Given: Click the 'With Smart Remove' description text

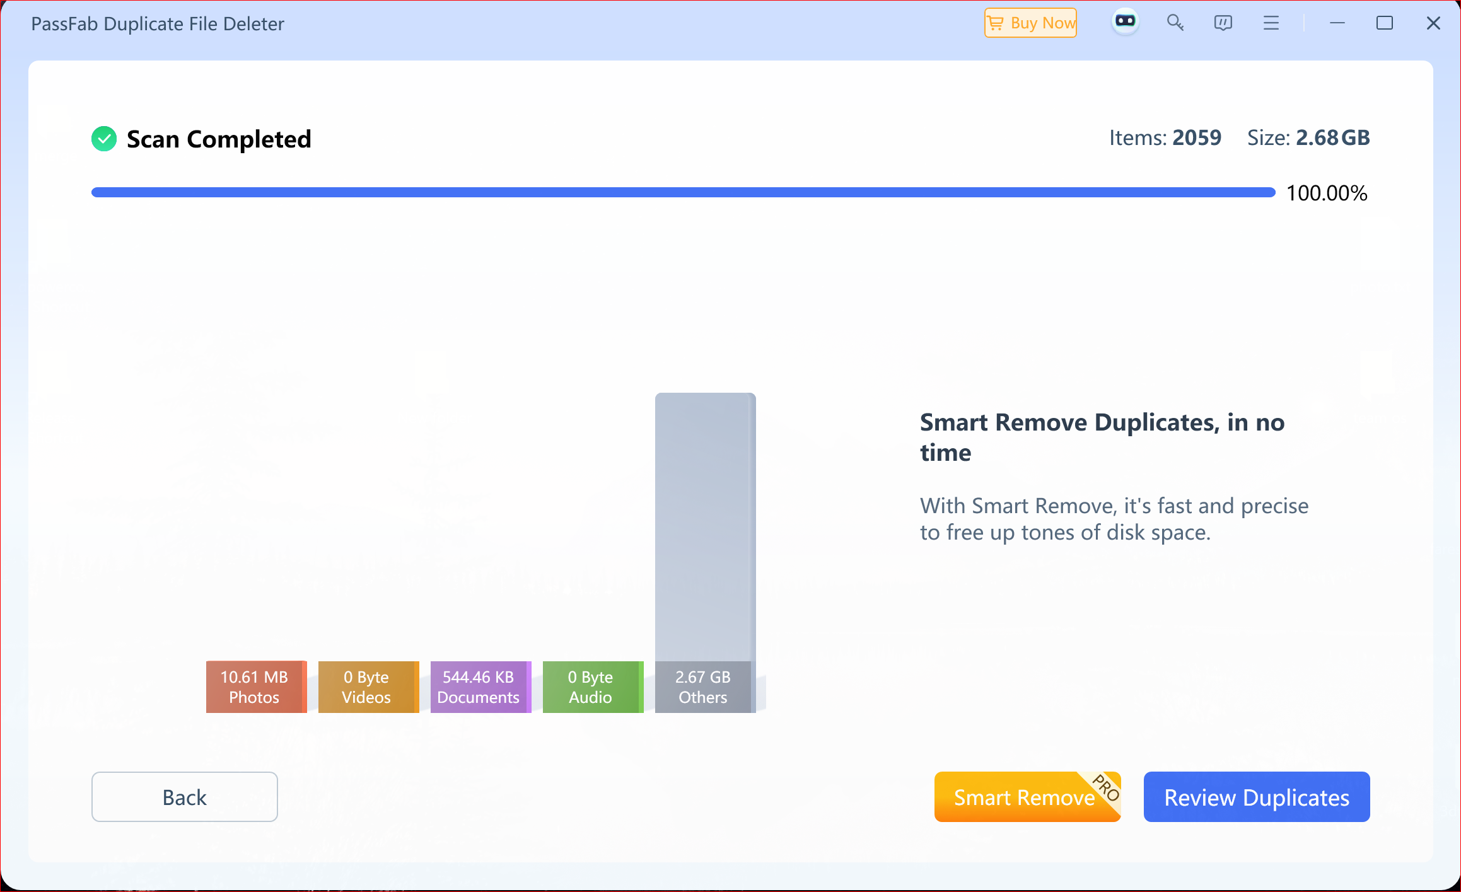Looking at the screenshot, I should pyautogui.click(x=1114, y=519).
